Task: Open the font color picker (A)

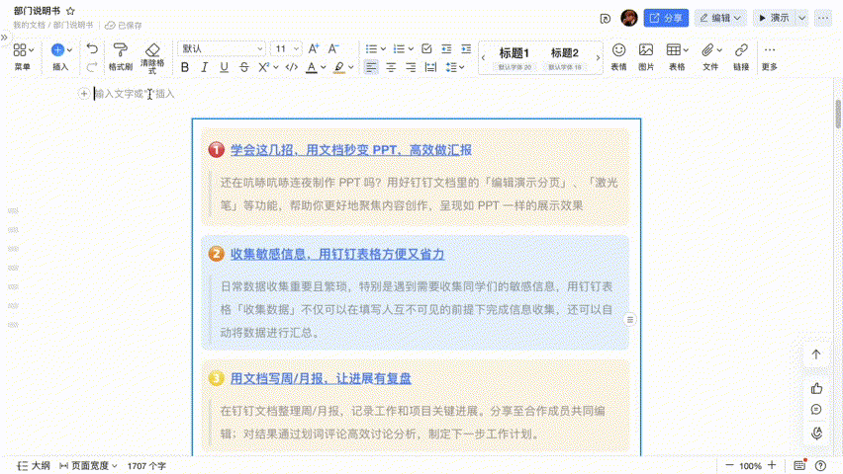Action: pos(311,67)
